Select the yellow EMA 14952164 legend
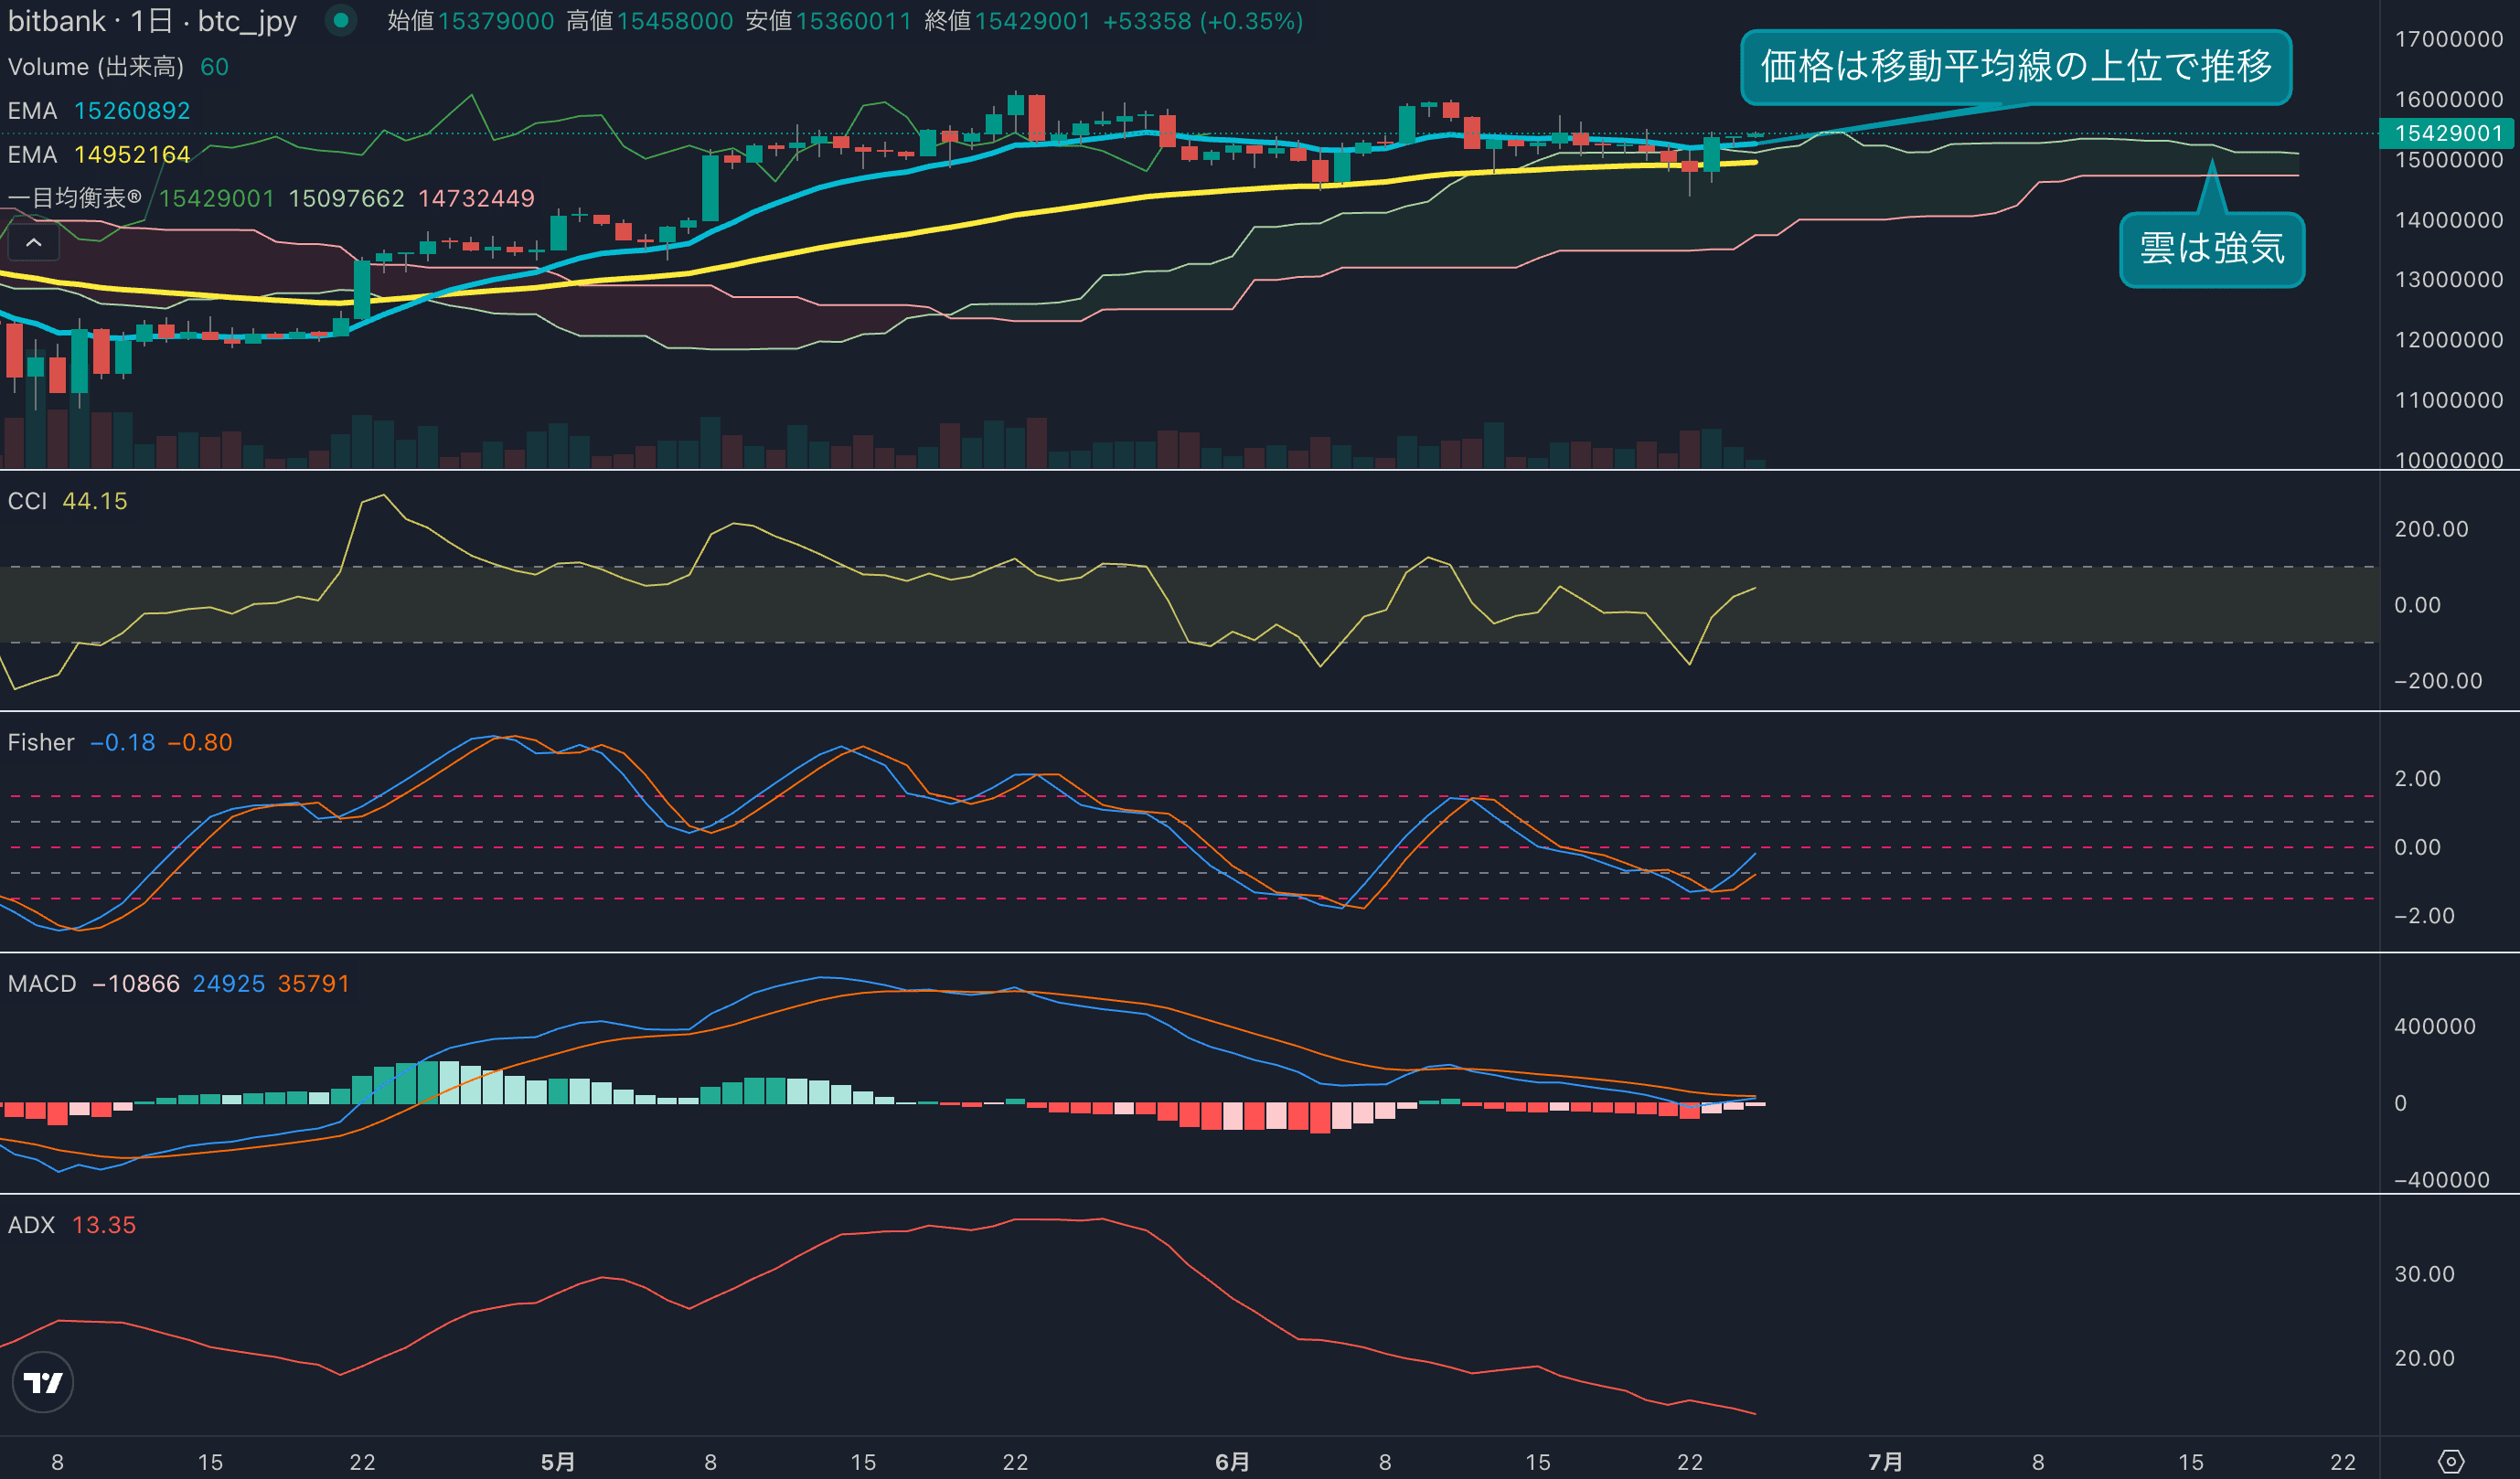 [98, 155]
